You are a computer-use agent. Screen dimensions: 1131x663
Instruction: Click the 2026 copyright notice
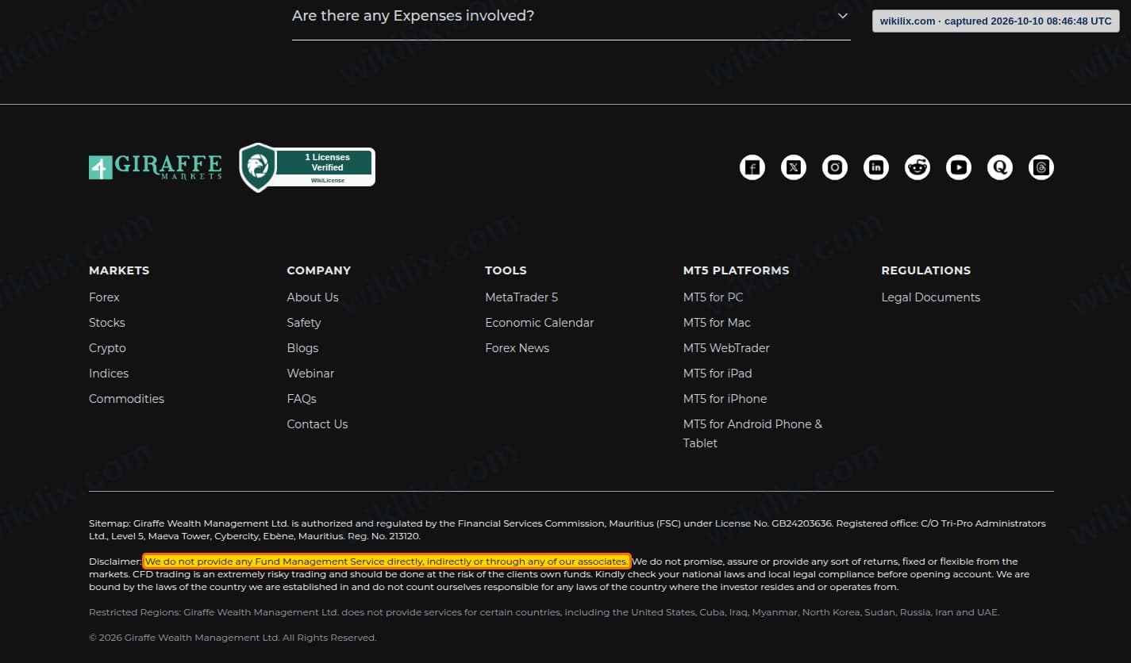233,638
